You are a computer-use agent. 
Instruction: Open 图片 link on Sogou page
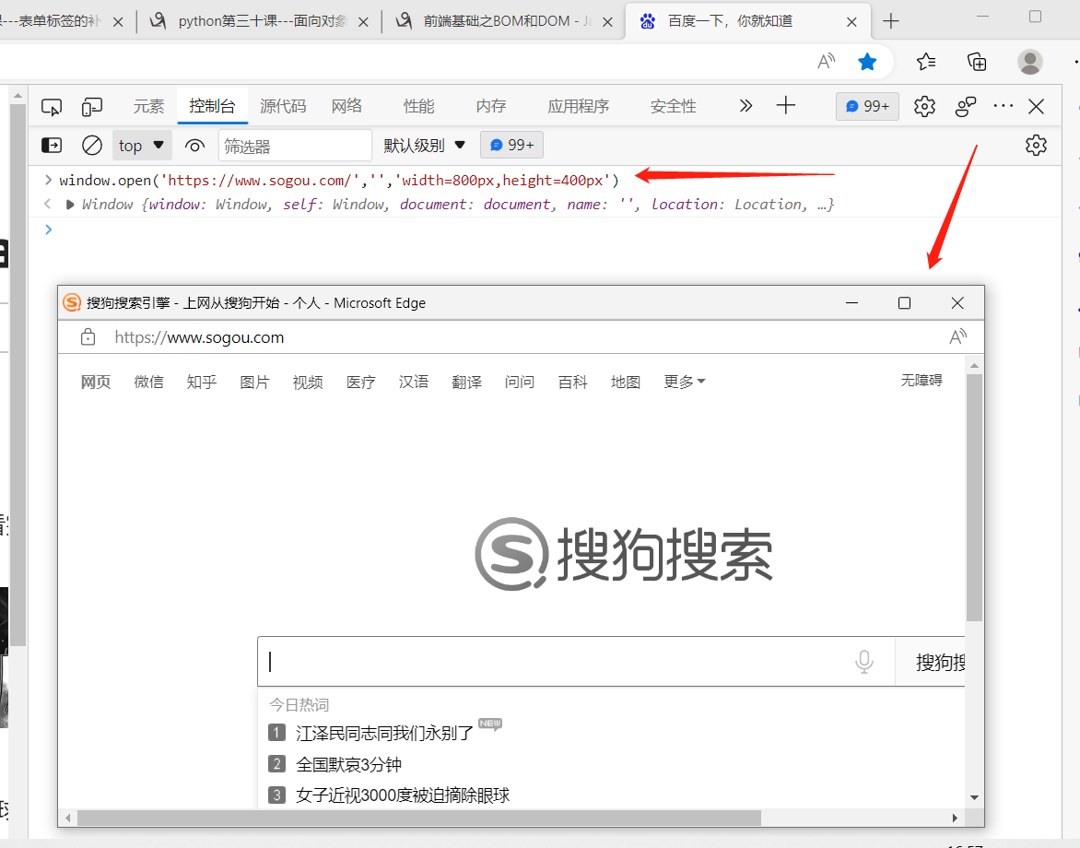coord(254,382)
